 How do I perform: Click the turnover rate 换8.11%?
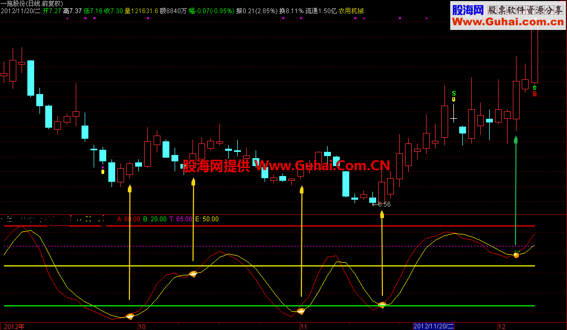(x=291, y=11)
